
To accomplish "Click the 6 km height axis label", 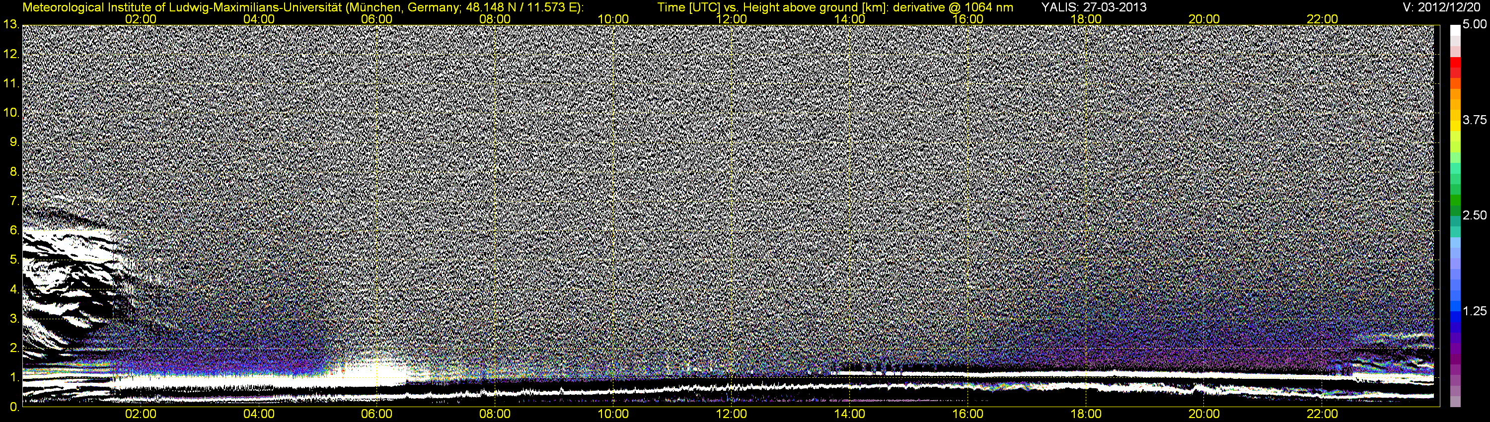I will (14, 231).
